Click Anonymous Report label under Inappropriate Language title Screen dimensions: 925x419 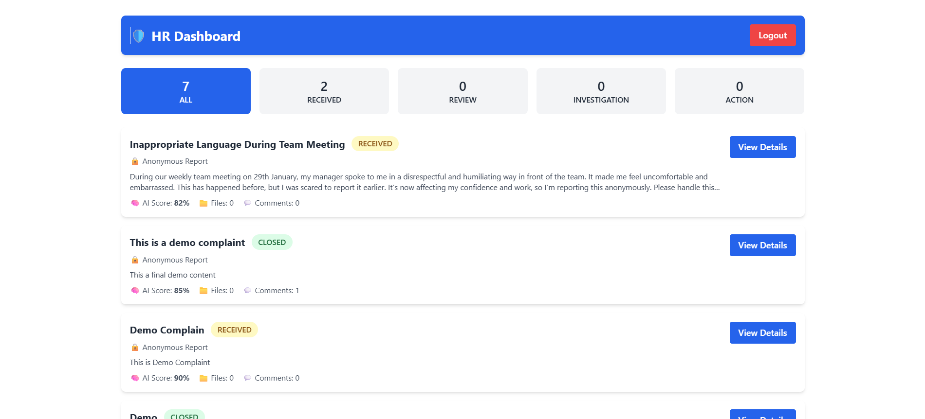[x=175, y=161]
